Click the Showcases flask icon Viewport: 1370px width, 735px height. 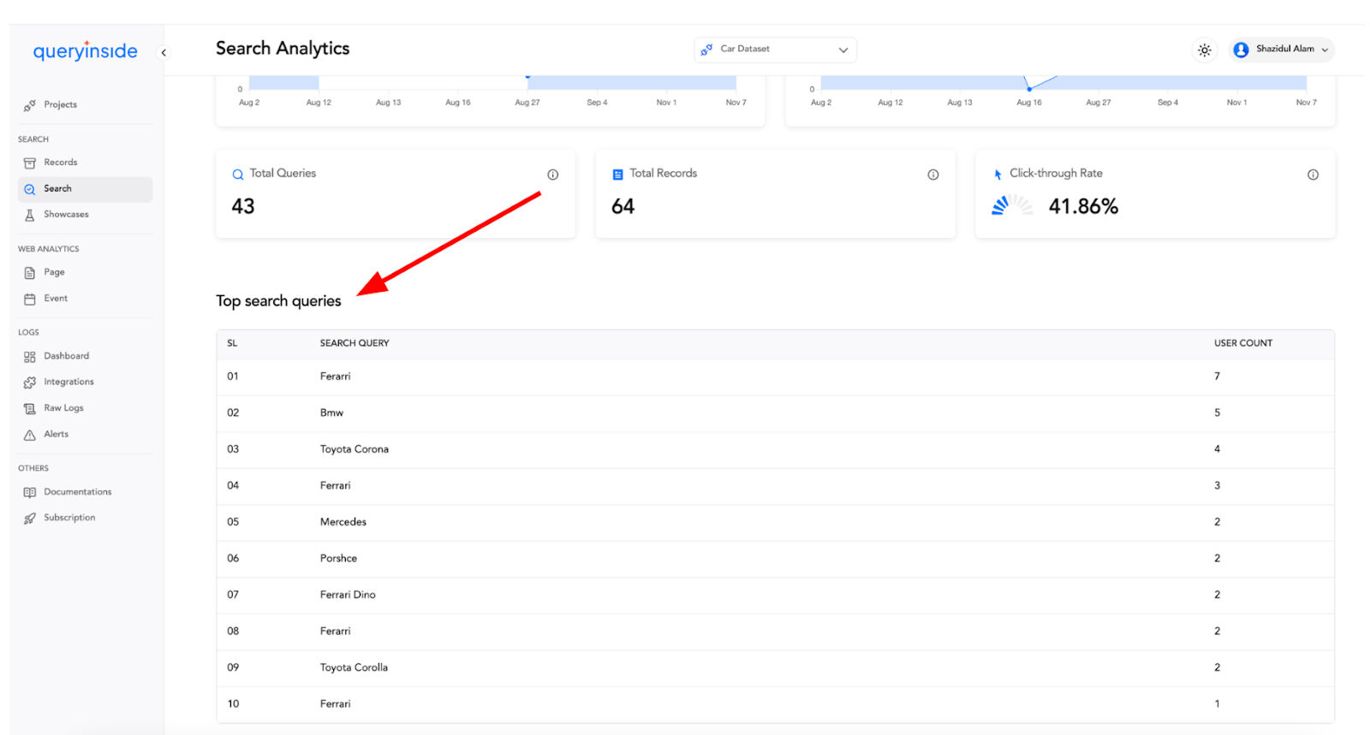pyautogui.click(x=30, y=215)
